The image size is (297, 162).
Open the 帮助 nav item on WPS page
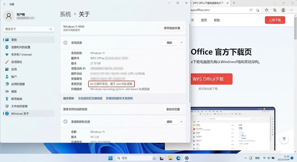(x=217, y=20)
